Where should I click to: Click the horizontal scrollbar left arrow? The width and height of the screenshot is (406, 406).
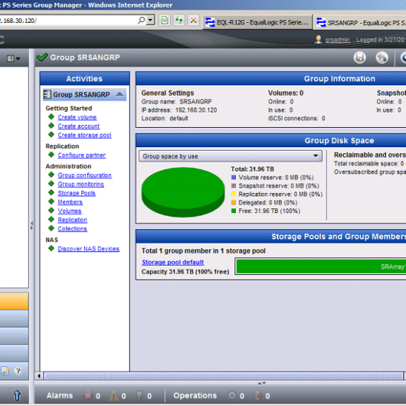click(x=39, y=375)
